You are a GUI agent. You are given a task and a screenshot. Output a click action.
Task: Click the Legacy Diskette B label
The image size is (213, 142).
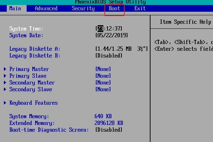click(35, 56)
